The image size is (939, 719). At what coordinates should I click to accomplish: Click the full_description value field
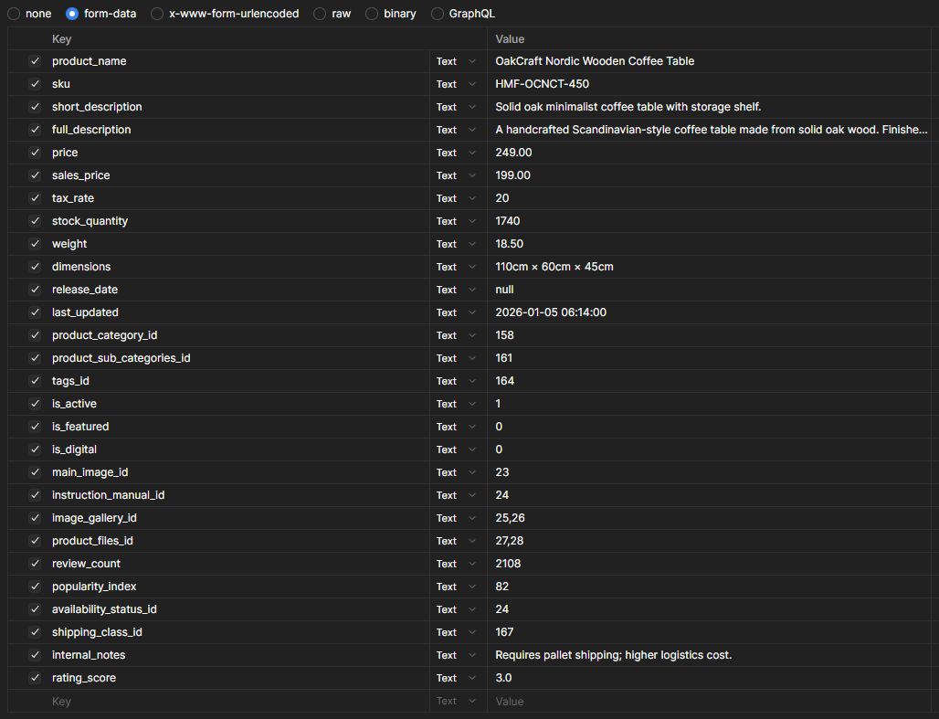pyautogui.click(x=711, y=130)
